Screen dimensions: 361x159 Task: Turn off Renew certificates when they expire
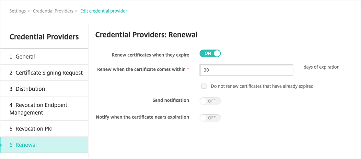[210, 54]
